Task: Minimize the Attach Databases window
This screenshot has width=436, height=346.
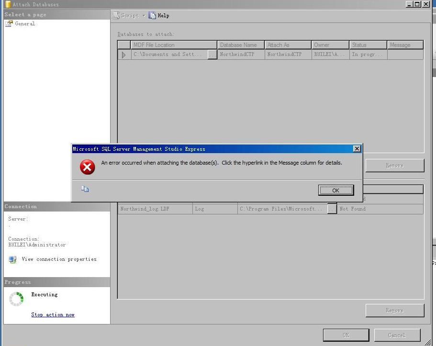Action: pos(409,4)
